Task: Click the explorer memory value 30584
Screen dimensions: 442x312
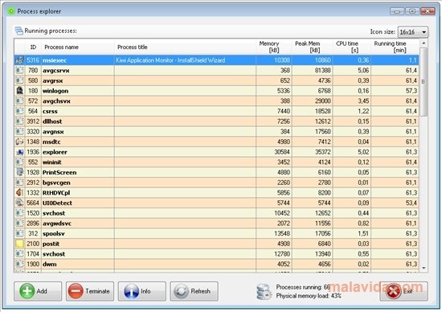Action: (x=282, y=152)
